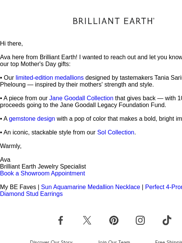Select Discover Our Story in footer
182x243 pixels.
[51, 241]
